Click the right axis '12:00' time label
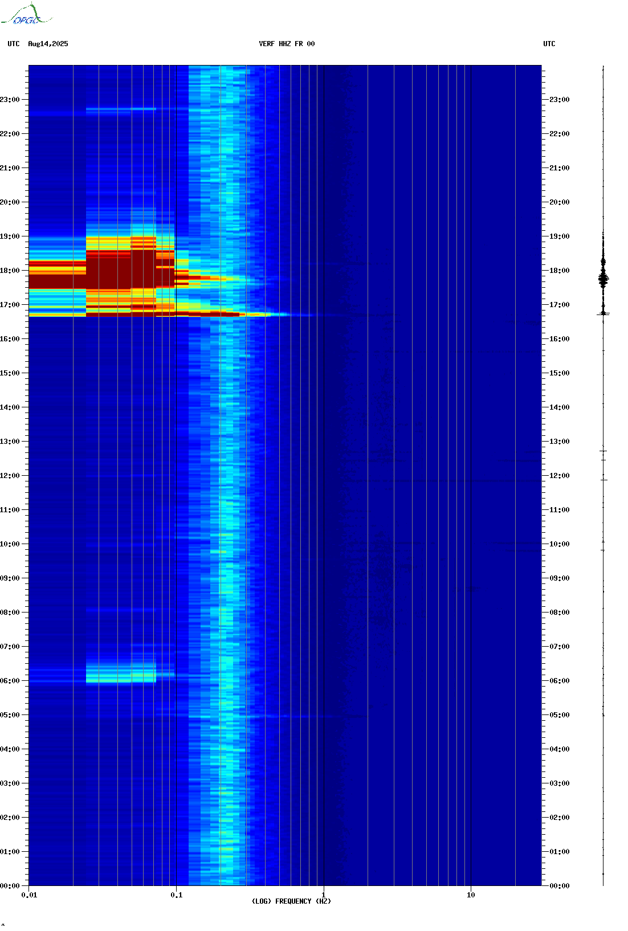 [560, 476]
